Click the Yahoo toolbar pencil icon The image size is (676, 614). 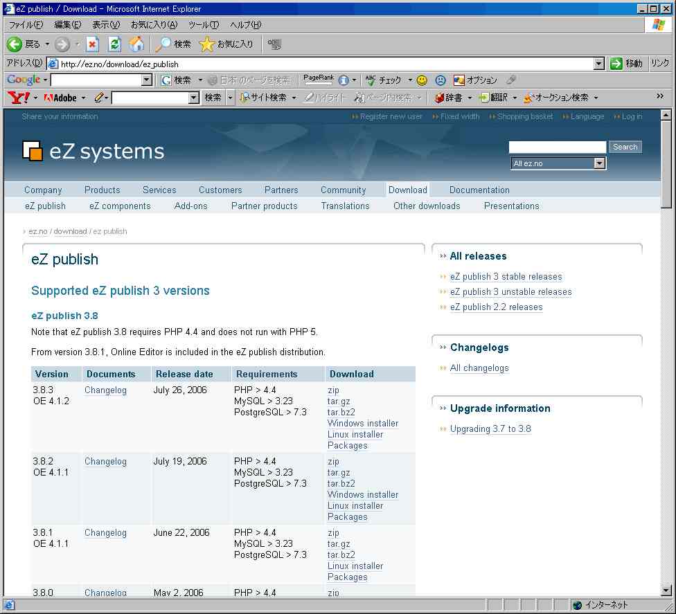click(99, 98)
